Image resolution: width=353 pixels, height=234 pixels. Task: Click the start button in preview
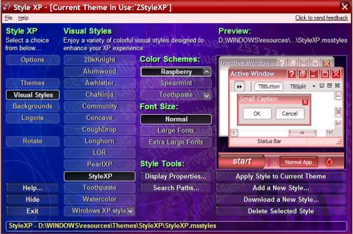242,161
